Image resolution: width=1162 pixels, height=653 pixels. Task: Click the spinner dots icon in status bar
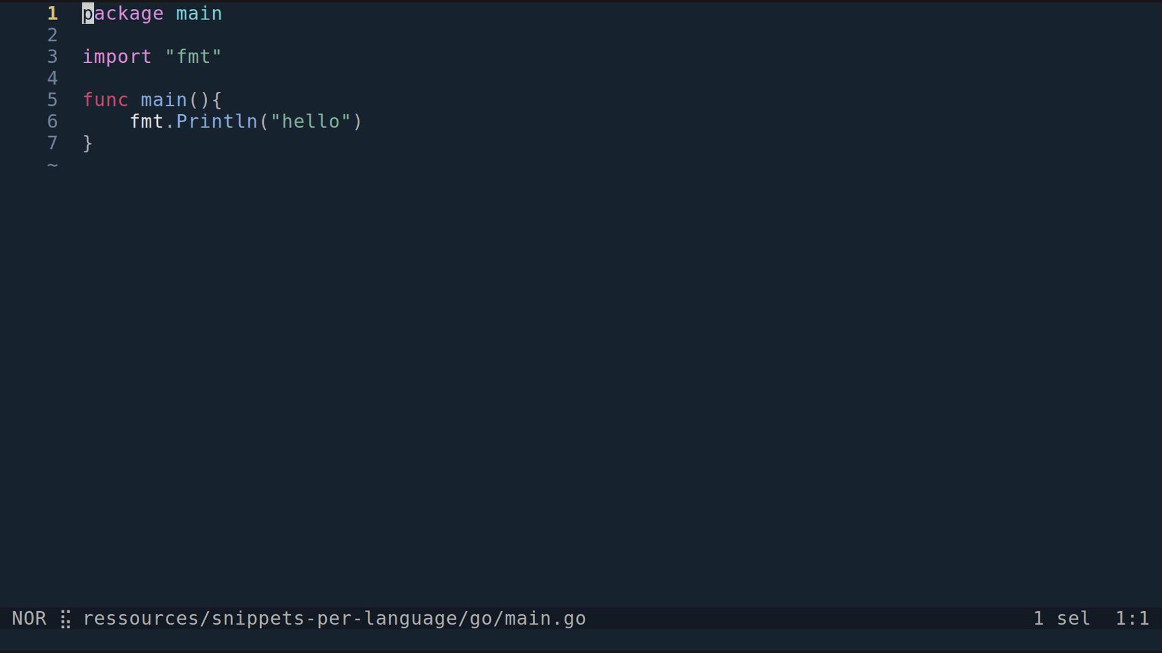(65, 619)
